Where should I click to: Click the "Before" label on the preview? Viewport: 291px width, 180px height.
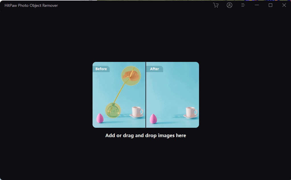click(101, 69)
